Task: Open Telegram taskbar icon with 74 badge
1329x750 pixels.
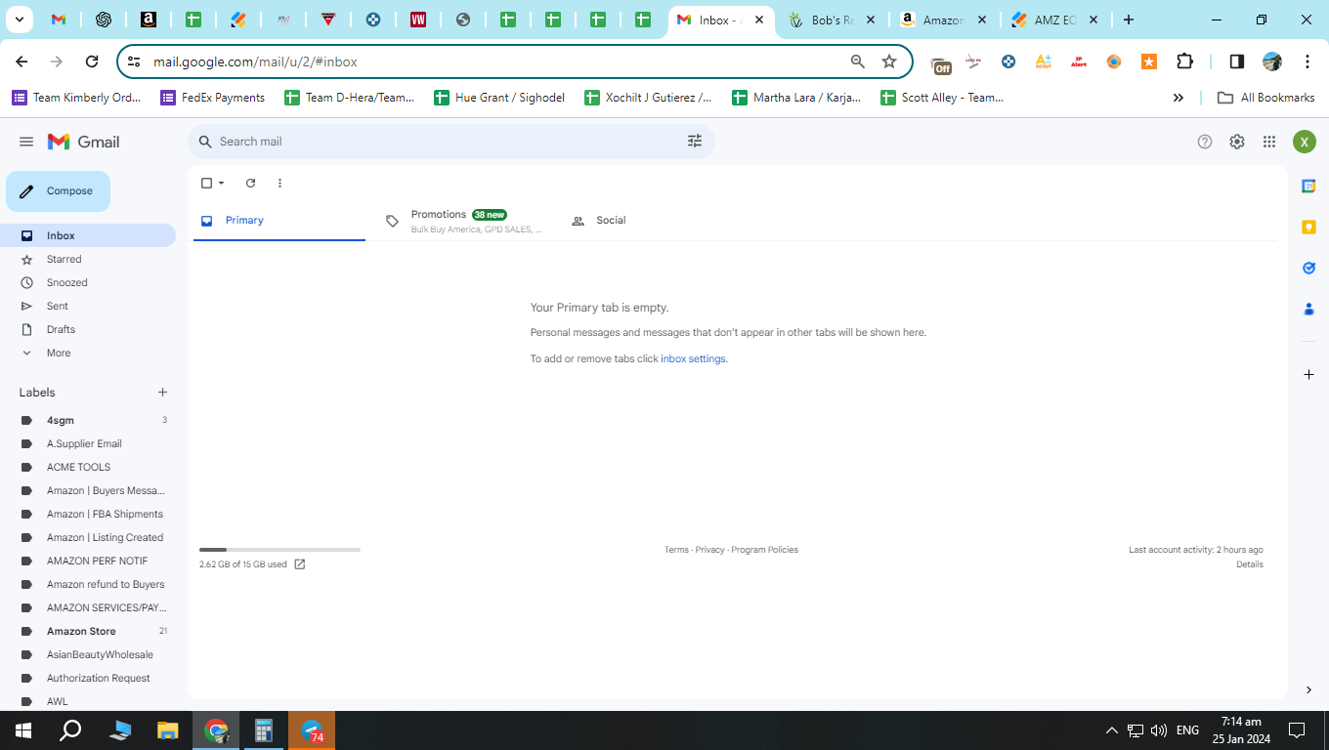Action: pyautogui.click(x=312, y=730)
